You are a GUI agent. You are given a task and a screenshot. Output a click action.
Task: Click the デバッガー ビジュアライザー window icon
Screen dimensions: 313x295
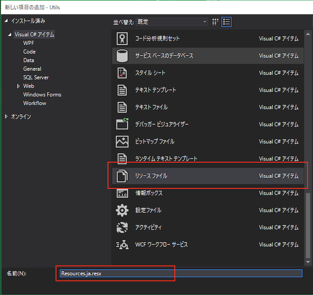pyautogui.click(x=122, y=124)
